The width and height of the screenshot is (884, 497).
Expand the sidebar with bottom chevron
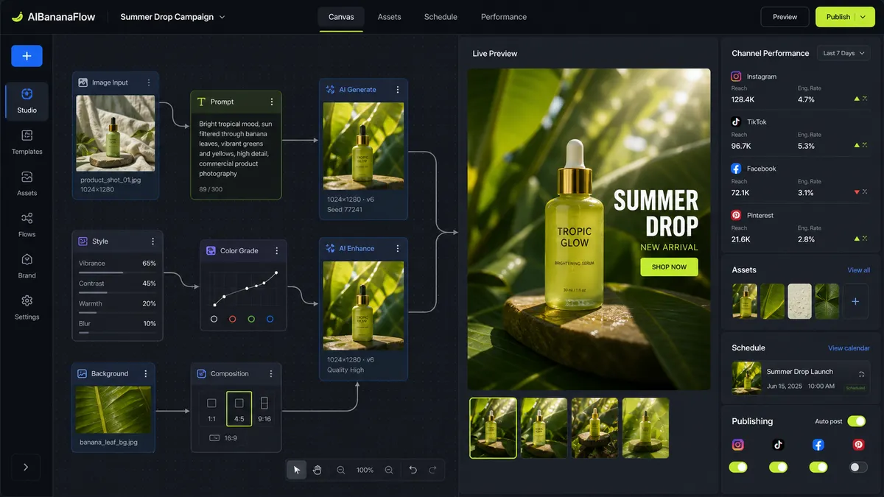pyautogui.click(x=27, y=467)
